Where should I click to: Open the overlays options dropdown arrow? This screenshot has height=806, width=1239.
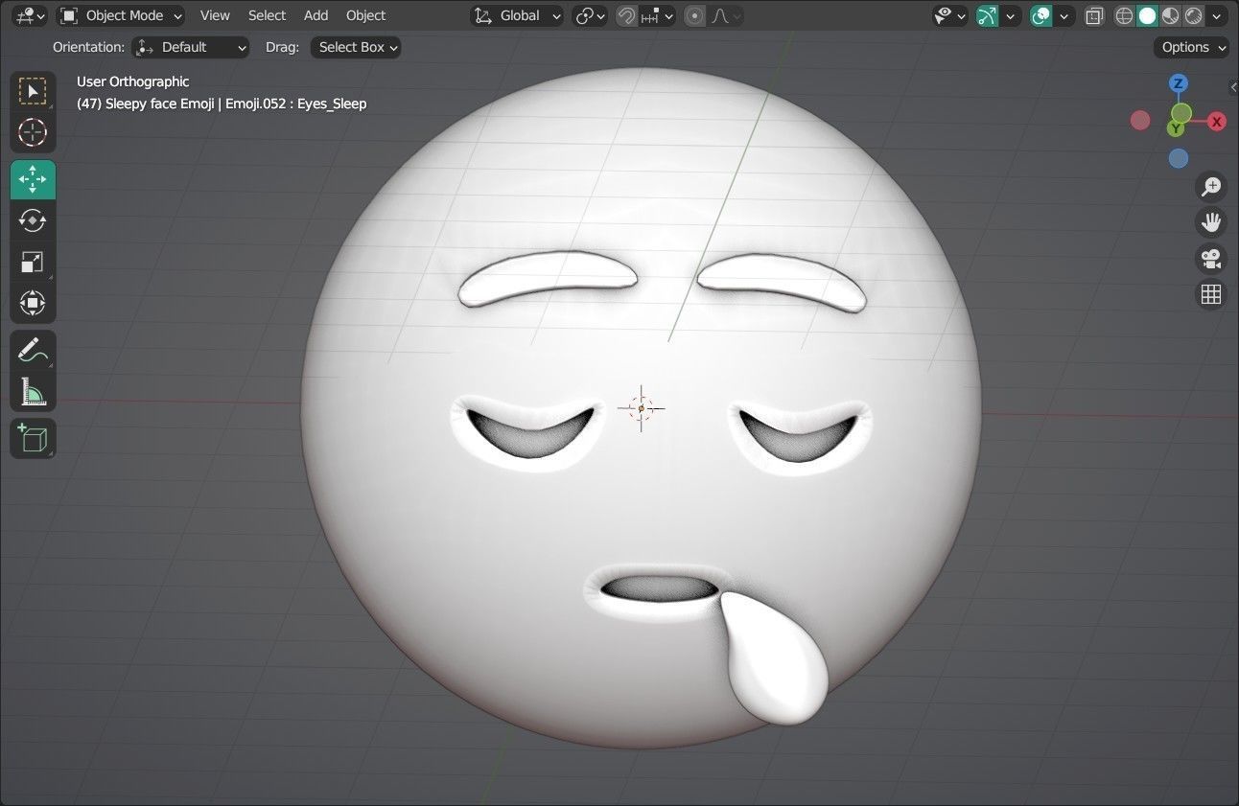coord(1064,15)
